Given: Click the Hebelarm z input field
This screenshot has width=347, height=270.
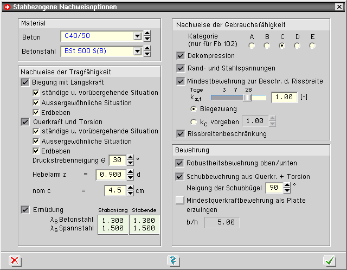Looking at the screenshot, I should point(110,175).
